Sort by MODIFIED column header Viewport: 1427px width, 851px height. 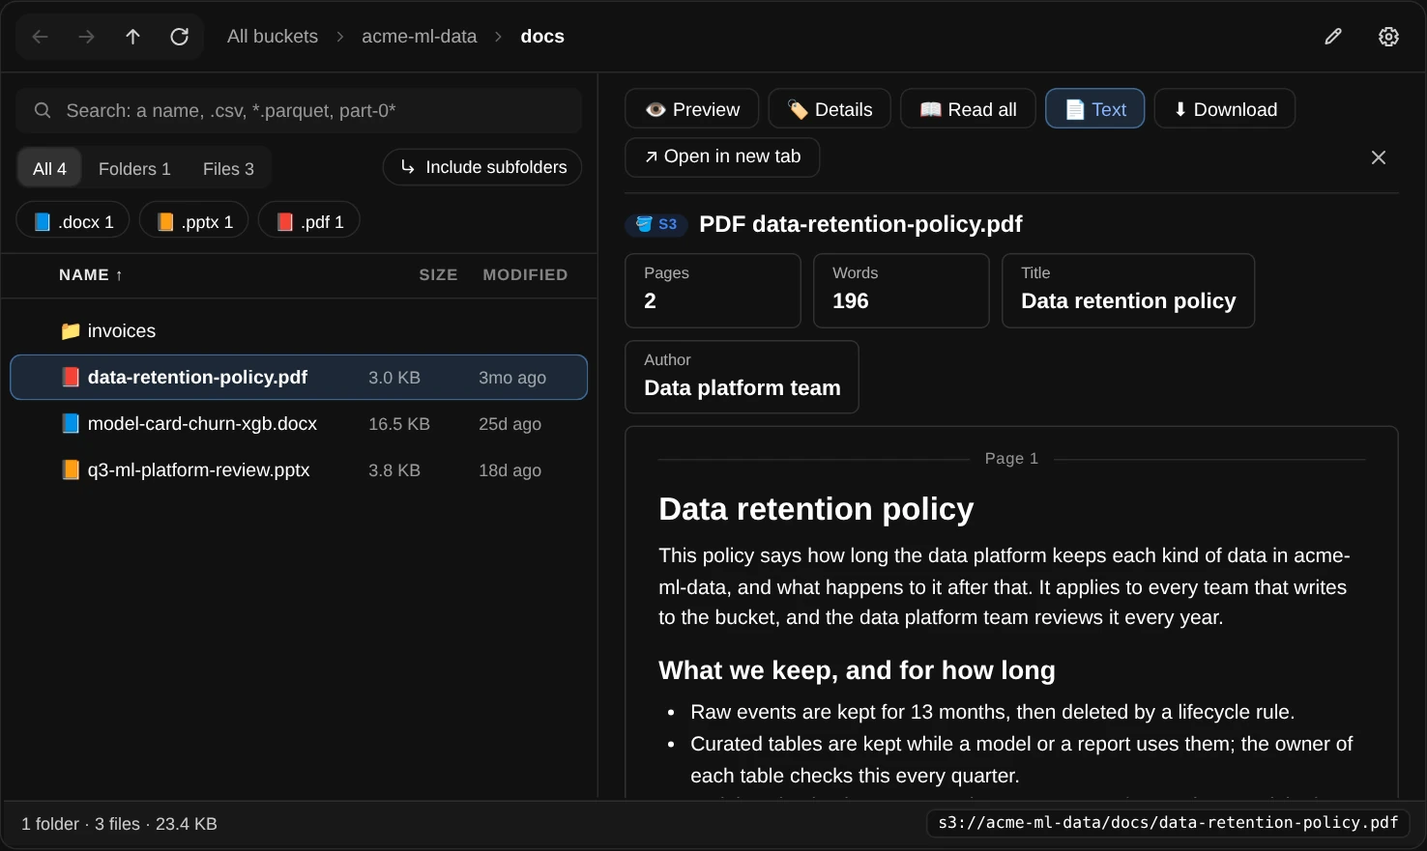[x=525, y=275]
